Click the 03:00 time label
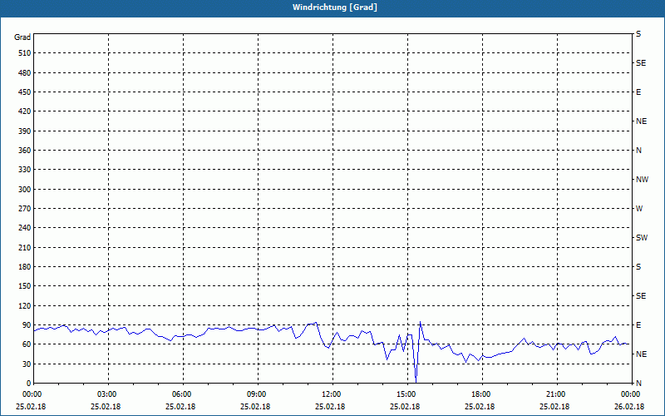The width and height of the screenshot is (665, 416). (x=107, y=394)
